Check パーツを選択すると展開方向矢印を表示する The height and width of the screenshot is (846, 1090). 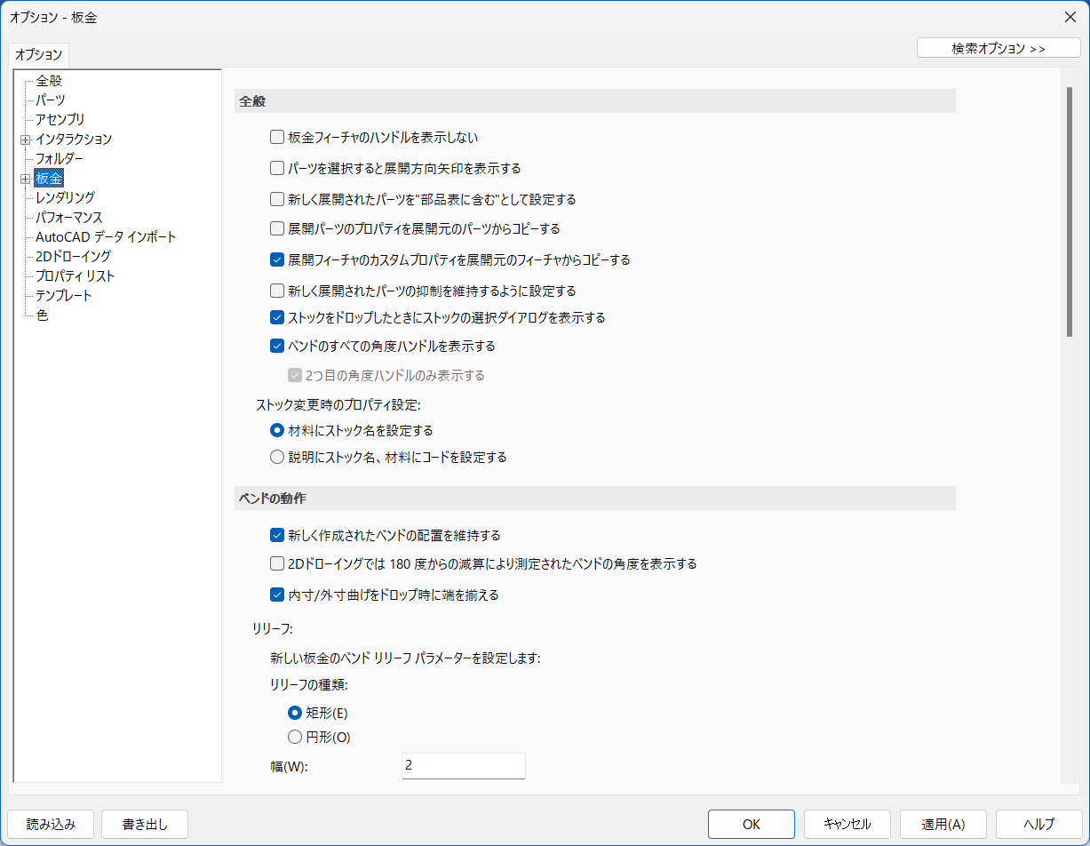277,168
